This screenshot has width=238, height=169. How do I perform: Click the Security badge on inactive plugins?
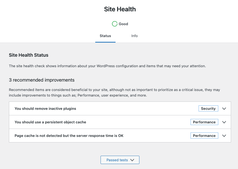[x=208, y=108]
